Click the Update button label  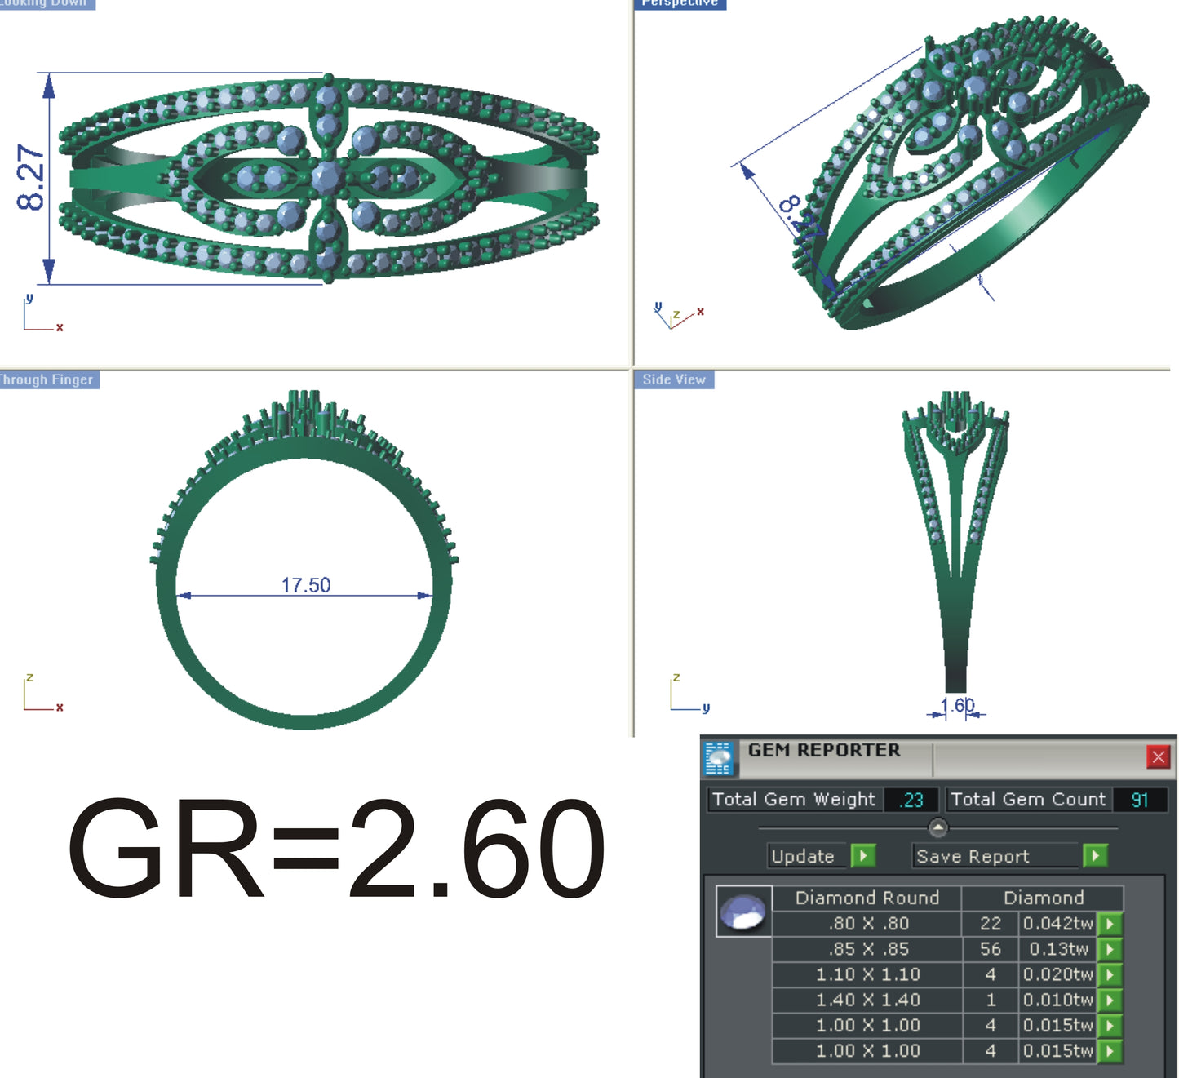pos(803,856)
